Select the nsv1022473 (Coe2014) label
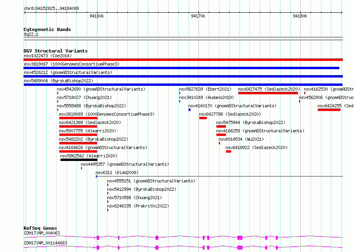Viewport: 354px width, 252px height. [x=48, y=56]
